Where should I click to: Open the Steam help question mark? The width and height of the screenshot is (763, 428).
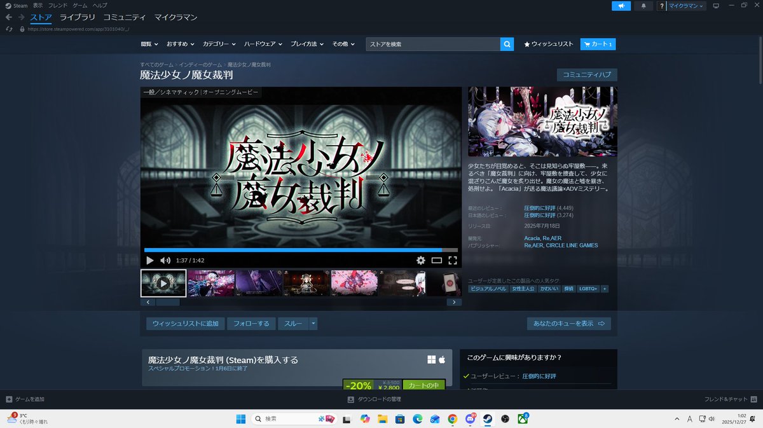[x=662, y=6]
